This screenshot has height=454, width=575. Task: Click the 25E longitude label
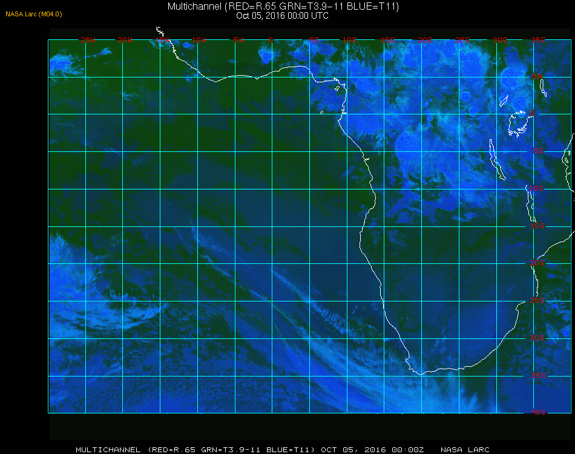point(462,40)
